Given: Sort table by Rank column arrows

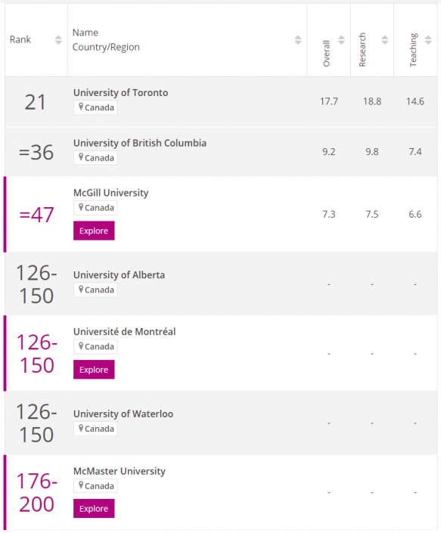Looking at the screenshot, I should tap(58, 40).
